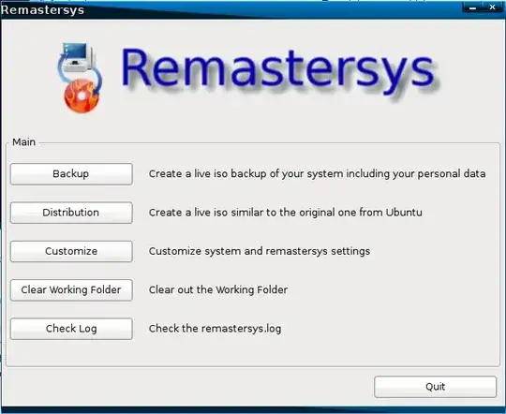Open Check Log
Viewport: 506px width, 414px height.
coord(71,329)
